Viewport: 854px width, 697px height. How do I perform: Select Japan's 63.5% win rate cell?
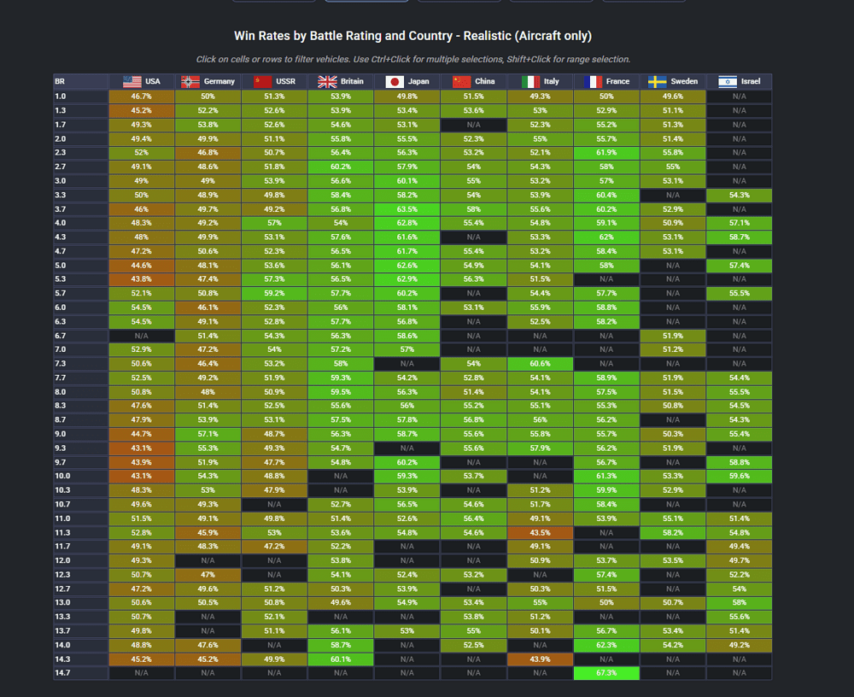[407, 209]
